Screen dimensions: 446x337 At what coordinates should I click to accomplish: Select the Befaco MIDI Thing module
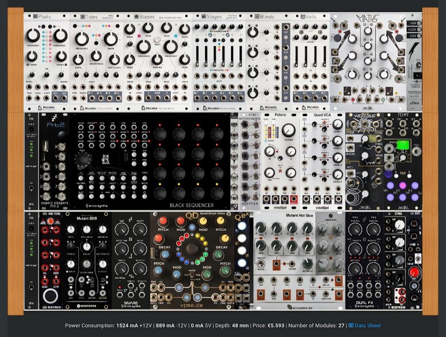(x=51, y=260)
